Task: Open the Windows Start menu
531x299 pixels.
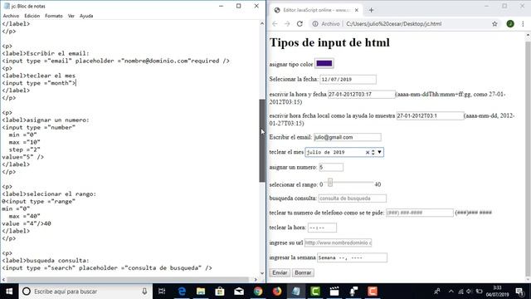Action: click(9, 292)
